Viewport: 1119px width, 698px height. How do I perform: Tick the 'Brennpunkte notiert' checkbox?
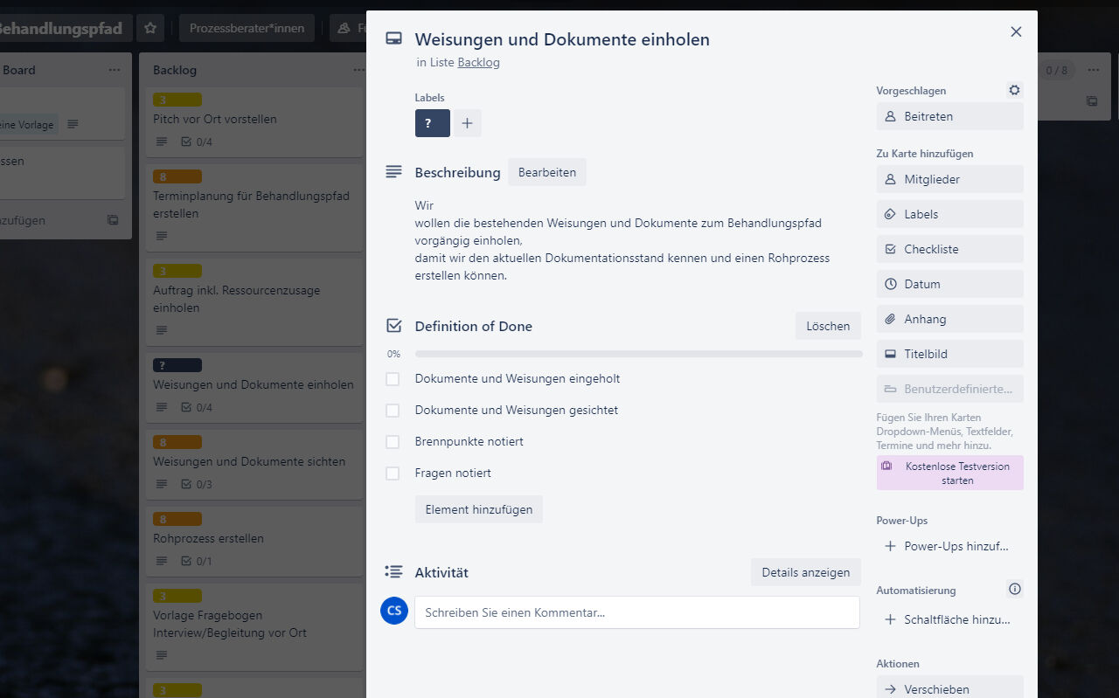tap(393, 442)
